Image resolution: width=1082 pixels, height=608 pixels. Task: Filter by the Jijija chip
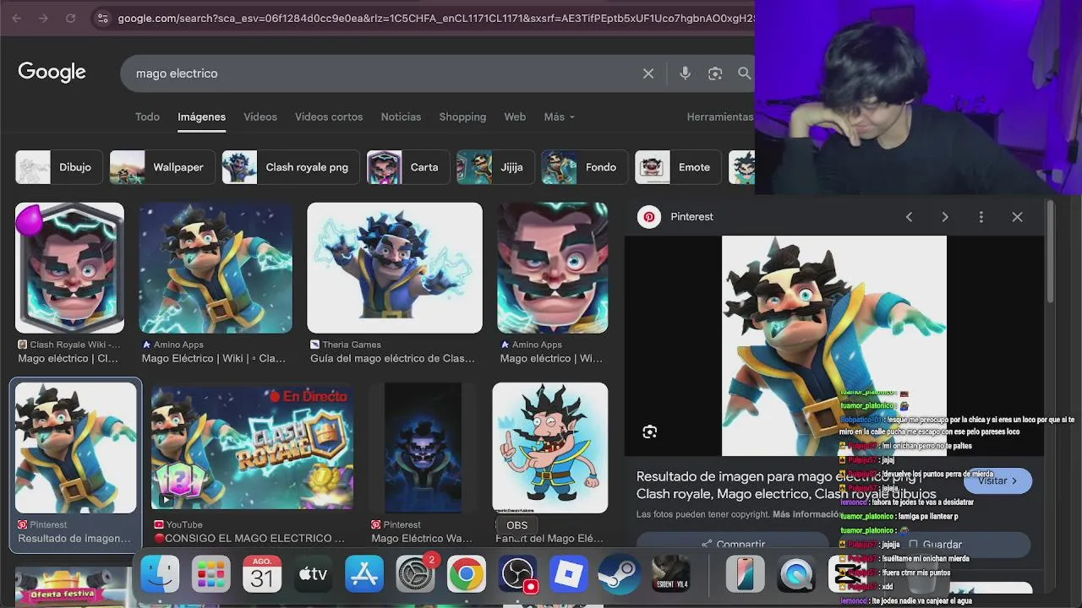click(495, 167)
